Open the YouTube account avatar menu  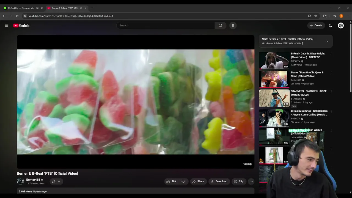point(341,26)
